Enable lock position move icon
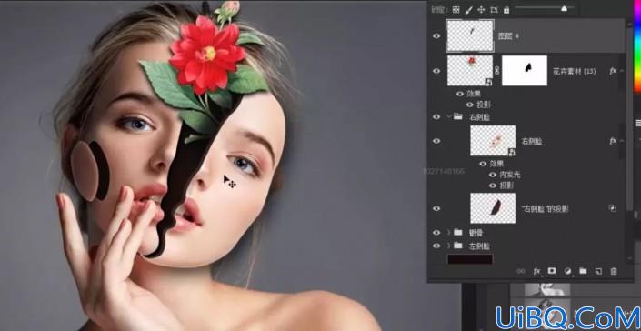Image resolution: width=641 pixels, height=331 pixels. (481, 10)
